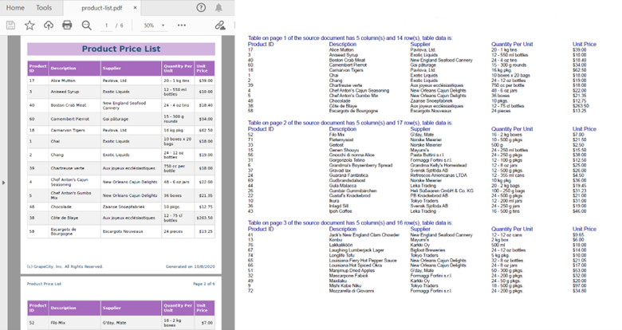The image size is (622, 330).
Task: Click the page 2 table summary line
Action: coord(350,123)
